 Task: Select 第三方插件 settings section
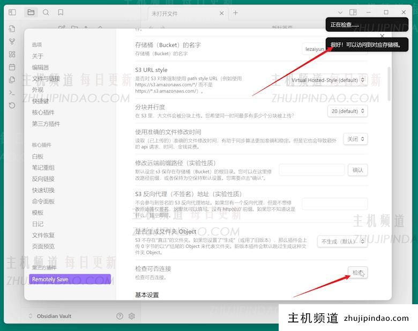coord(46,124)
